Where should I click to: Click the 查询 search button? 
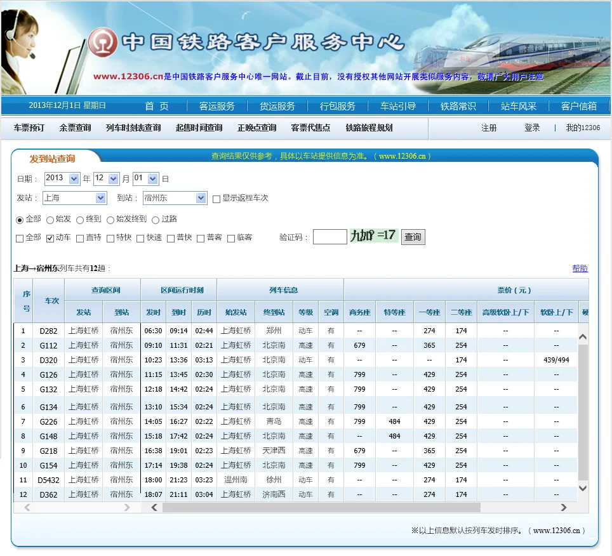click(413, 235)
